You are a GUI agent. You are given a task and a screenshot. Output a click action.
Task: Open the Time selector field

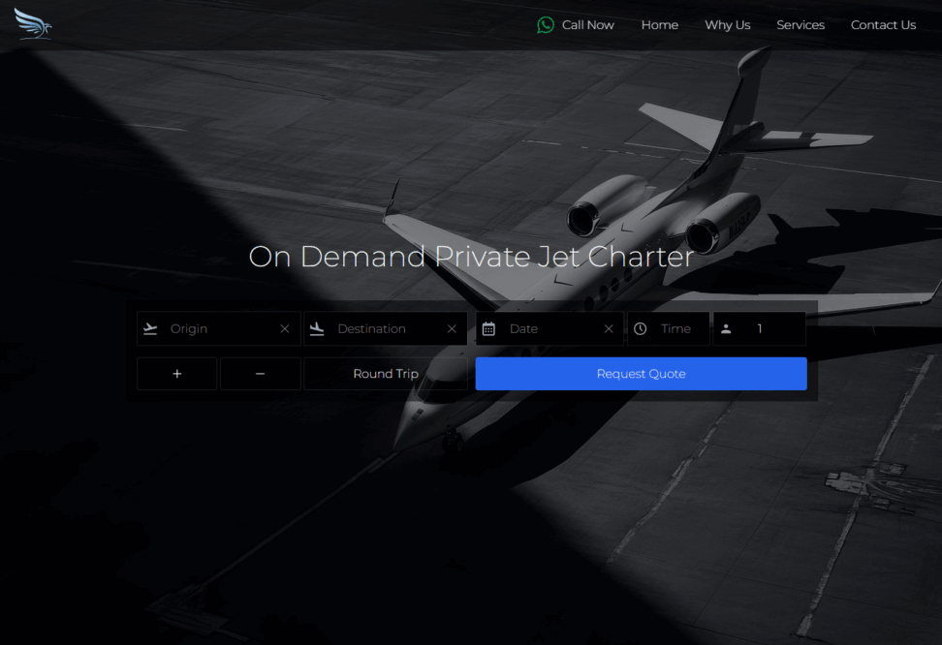coord(668,328)
